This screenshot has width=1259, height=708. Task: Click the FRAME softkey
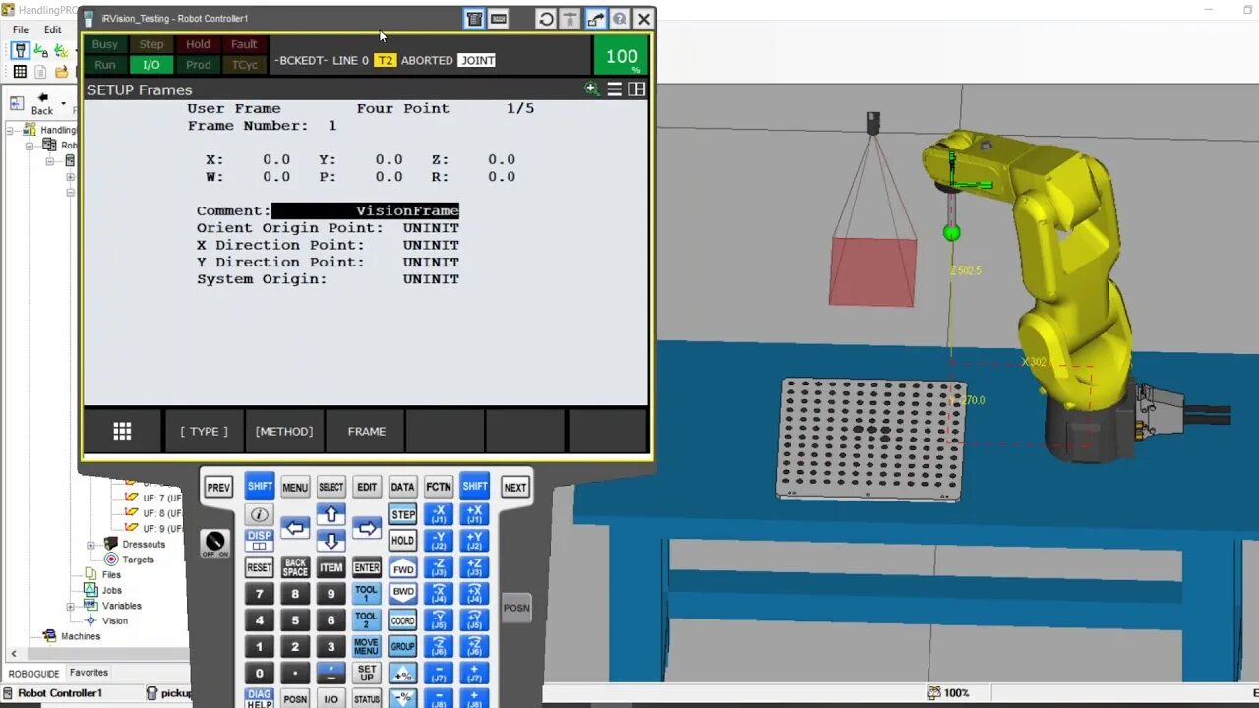366,431
